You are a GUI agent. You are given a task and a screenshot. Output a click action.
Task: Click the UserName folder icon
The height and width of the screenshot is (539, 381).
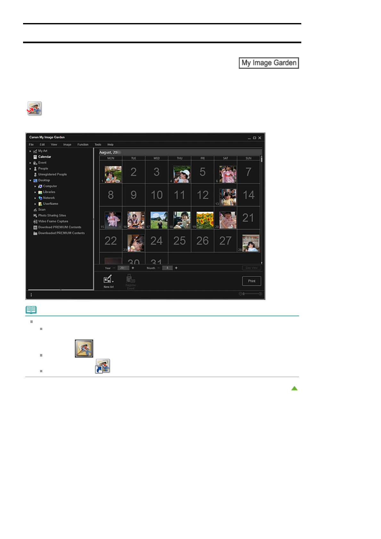[40, 204]
